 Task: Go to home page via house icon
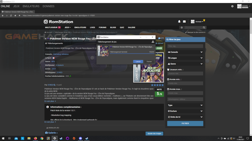click(x=15, y=16)
